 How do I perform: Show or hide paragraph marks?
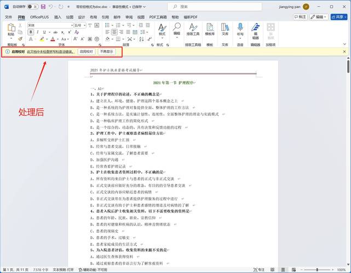tap(149, 39)
